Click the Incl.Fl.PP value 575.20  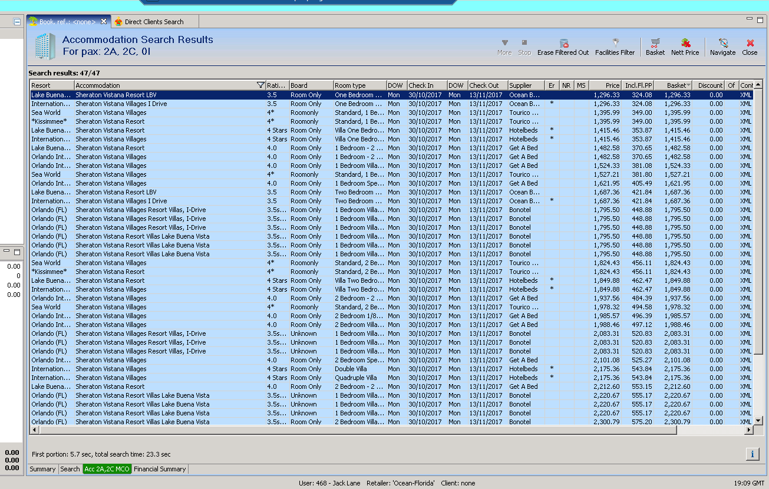(x=642, y=422)
